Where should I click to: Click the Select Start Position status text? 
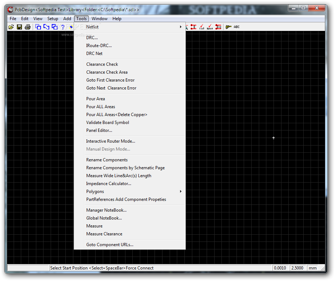(x=102, y=268)
